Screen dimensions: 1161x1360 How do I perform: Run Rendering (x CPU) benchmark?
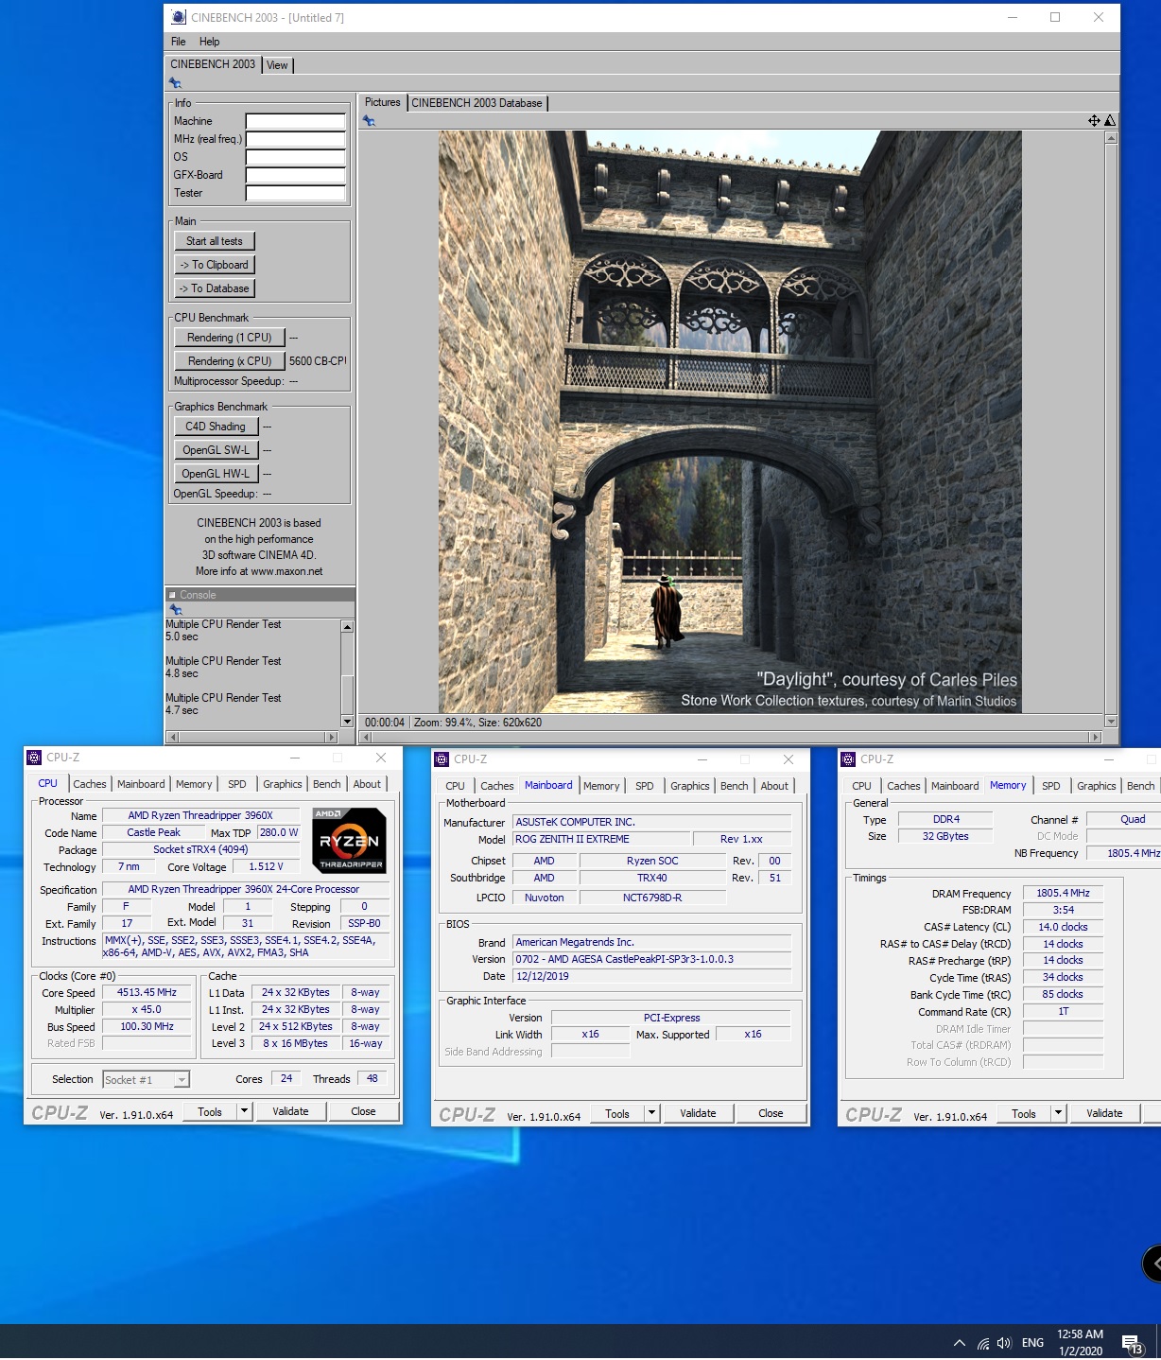230,361
